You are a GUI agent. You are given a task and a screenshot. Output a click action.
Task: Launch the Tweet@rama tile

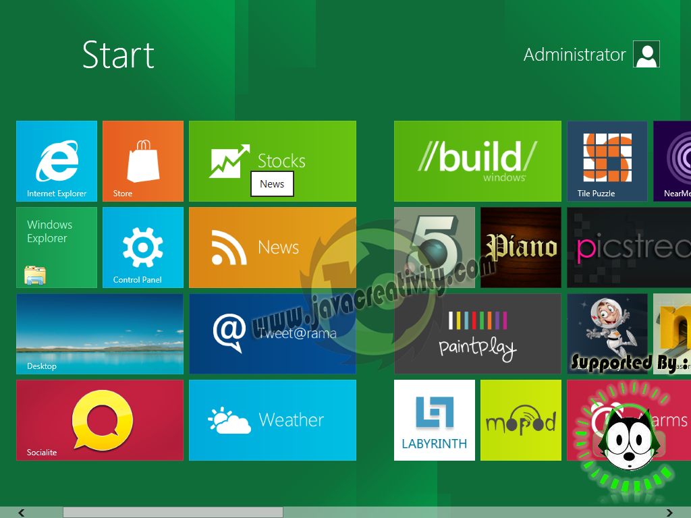pyautogui.click(x=273, y=334)
